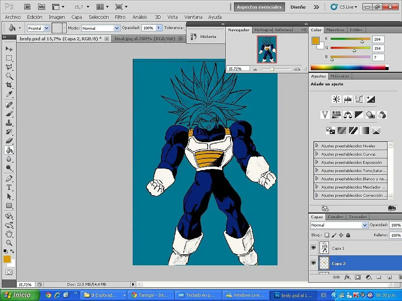Select the Rectangular Marquee tool
The height and width of the screenshot is (301, 402).
click(9, 58)
